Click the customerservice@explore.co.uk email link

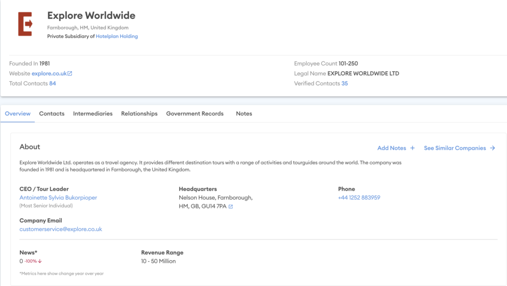coord(61,229)
